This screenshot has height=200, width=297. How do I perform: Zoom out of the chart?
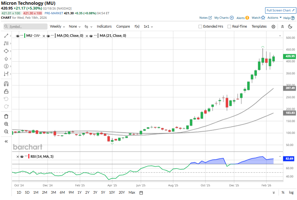click(6, 131)
